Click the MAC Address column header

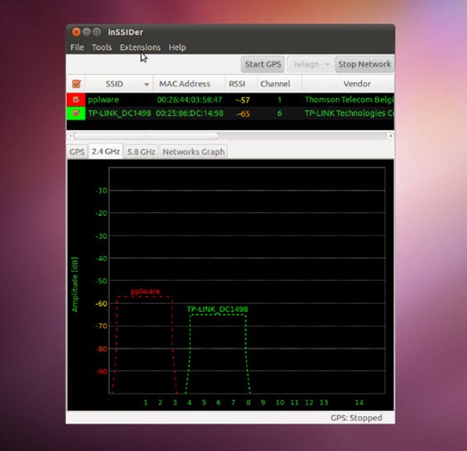coord(189,84)
